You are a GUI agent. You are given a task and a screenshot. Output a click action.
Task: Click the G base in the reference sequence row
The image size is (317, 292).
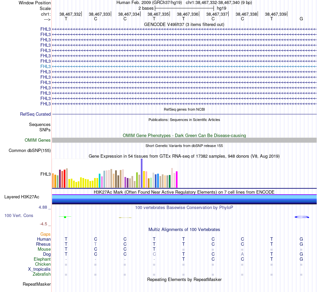[301, 19]
